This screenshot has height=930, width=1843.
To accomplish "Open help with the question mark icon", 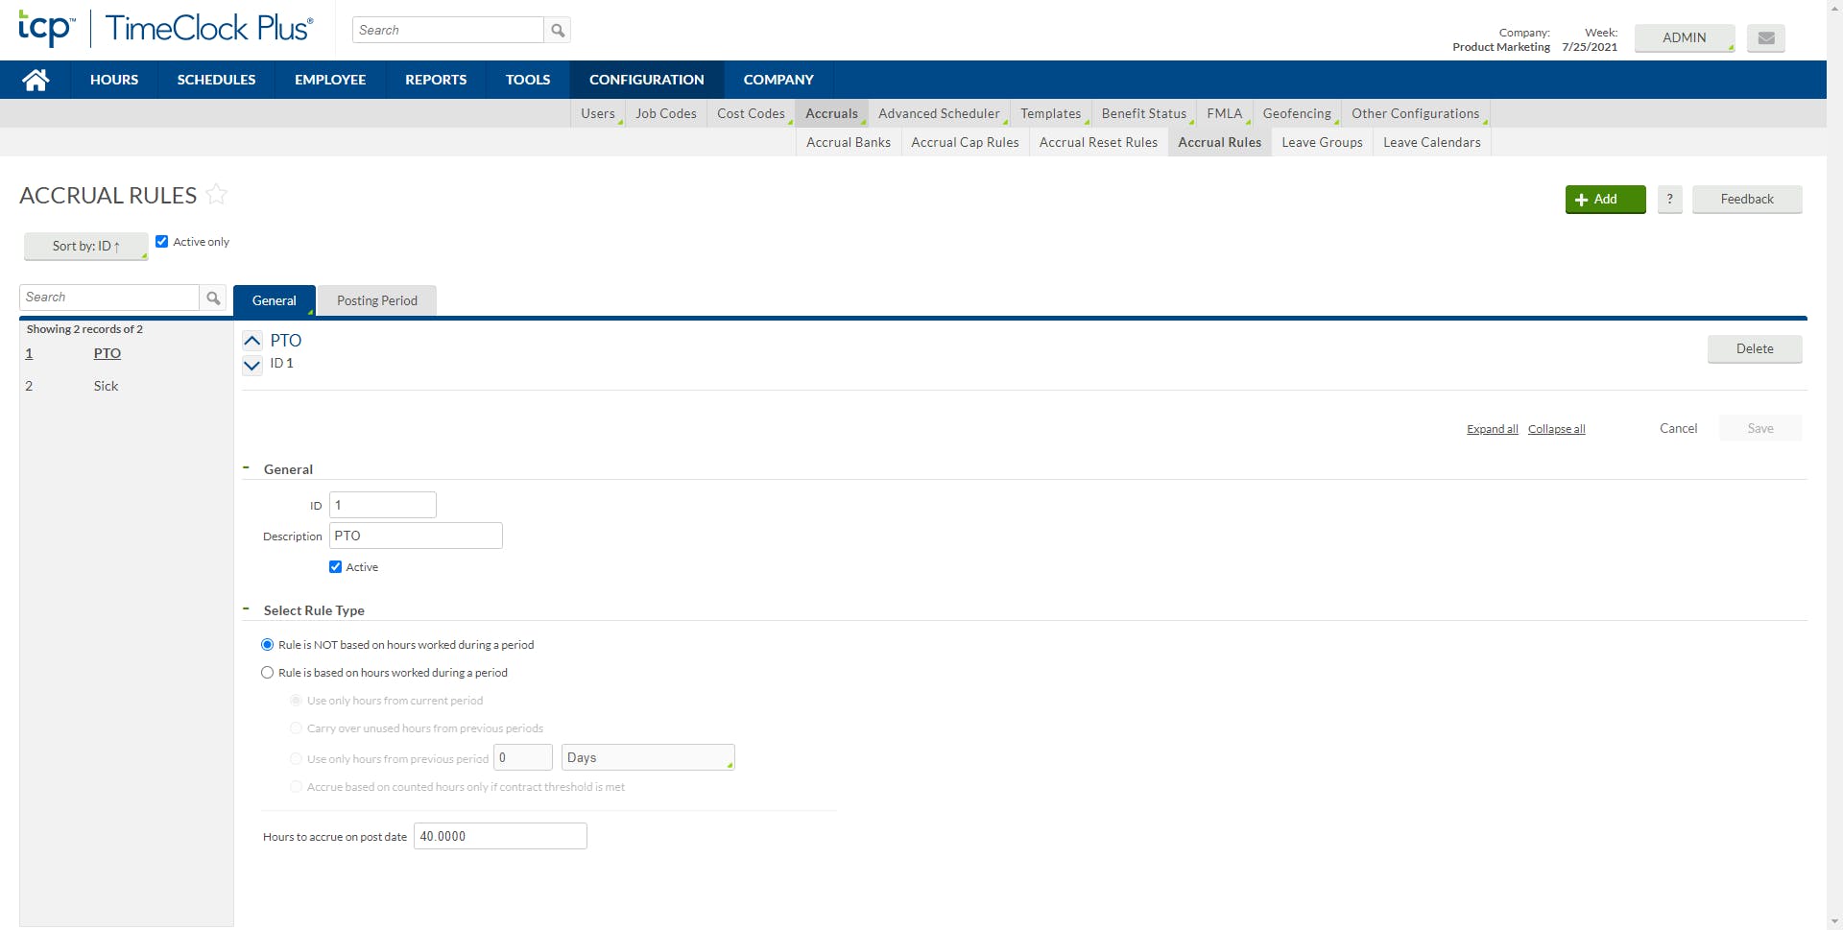I will (1669, 200).
